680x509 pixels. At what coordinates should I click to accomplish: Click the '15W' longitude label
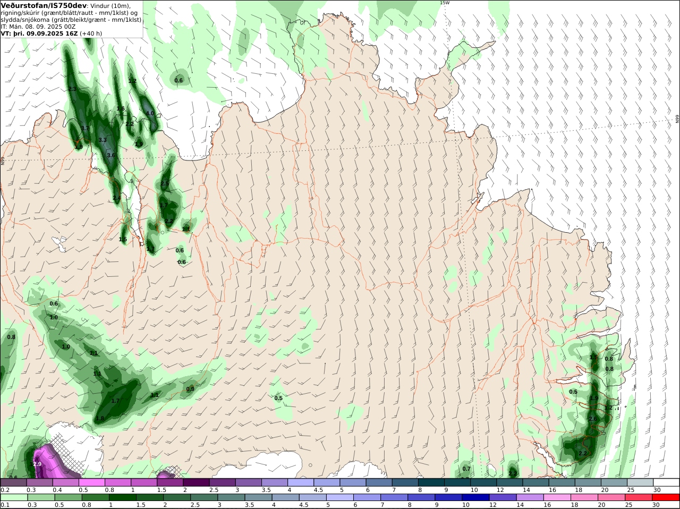(x=445, y=3)
